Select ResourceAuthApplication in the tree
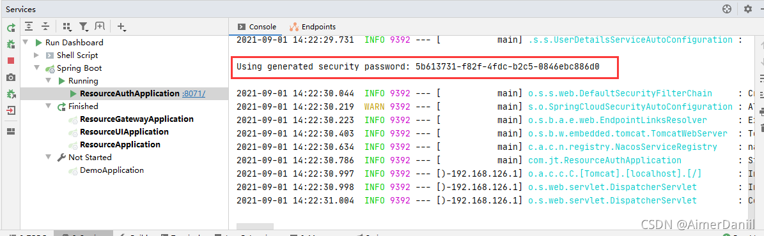764x236 pixels. [x=130, y=93]
